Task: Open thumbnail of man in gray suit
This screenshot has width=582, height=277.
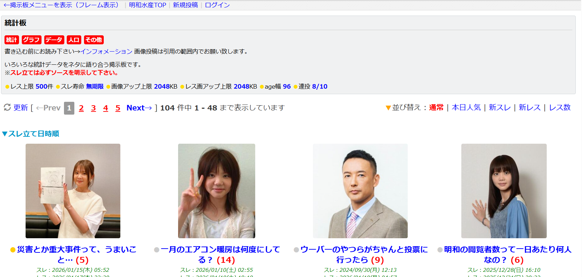Action: click(x=360, y=191)
